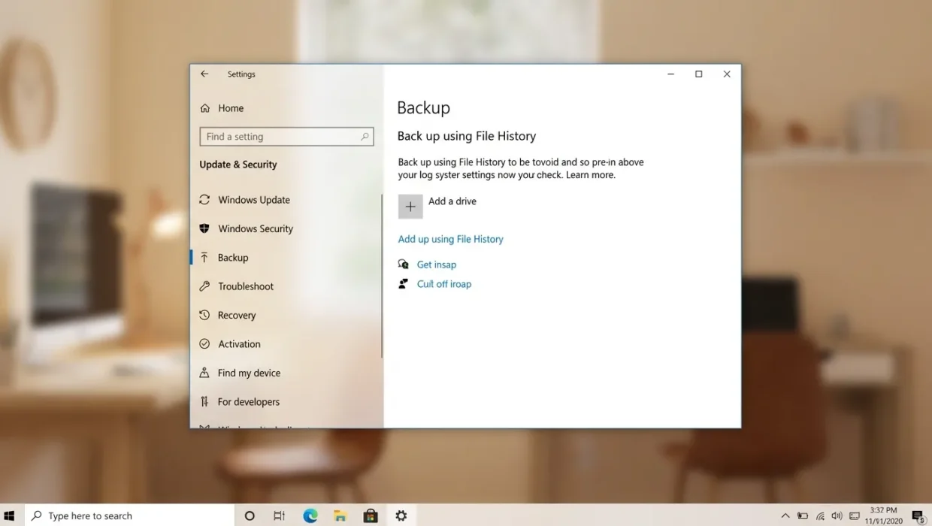
Task: Open Troubleshoot section
Action: click(x=246, y=286)
